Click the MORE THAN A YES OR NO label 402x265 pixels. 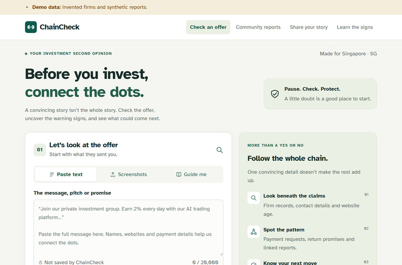pos(275,145)
